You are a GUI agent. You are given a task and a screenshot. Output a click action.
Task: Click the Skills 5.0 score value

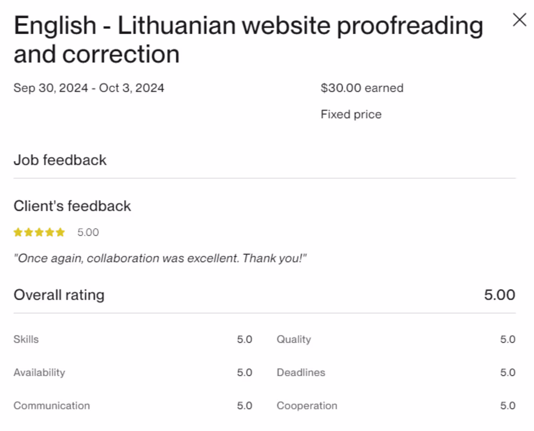pyautogui.click(x=245, y=339)
